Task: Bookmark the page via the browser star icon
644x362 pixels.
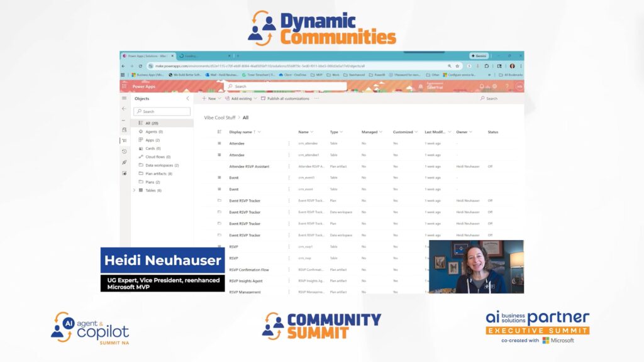Action: [457, 66]
